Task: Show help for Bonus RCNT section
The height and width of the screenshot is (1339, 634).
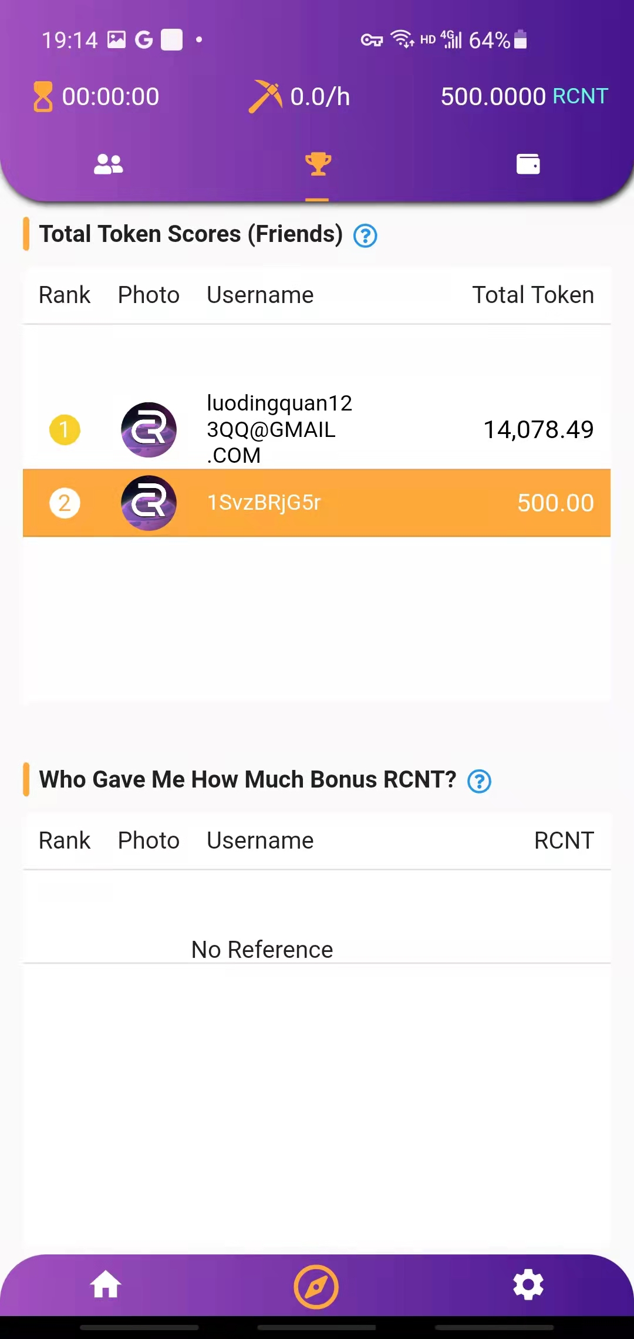Action: pos(479,781)
